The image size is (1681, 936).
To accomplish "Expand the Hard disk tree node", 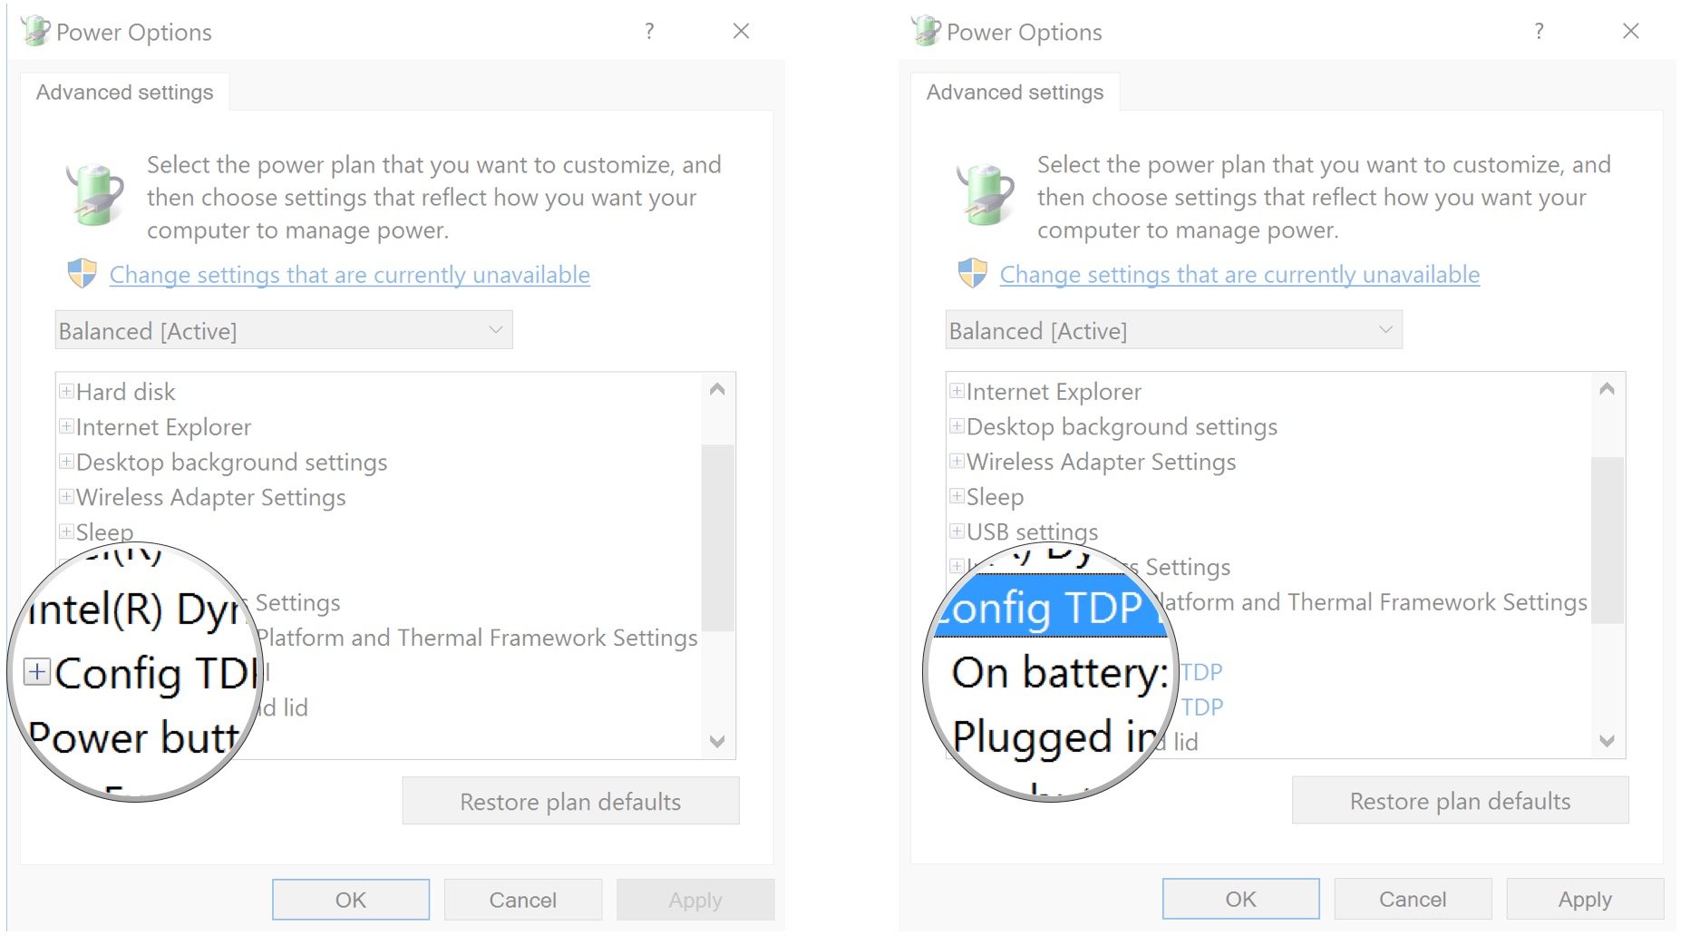I will coord(66,392).
